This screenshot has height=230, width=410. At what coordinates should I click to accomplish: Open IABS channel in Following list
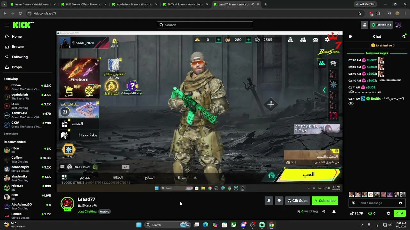27,106
